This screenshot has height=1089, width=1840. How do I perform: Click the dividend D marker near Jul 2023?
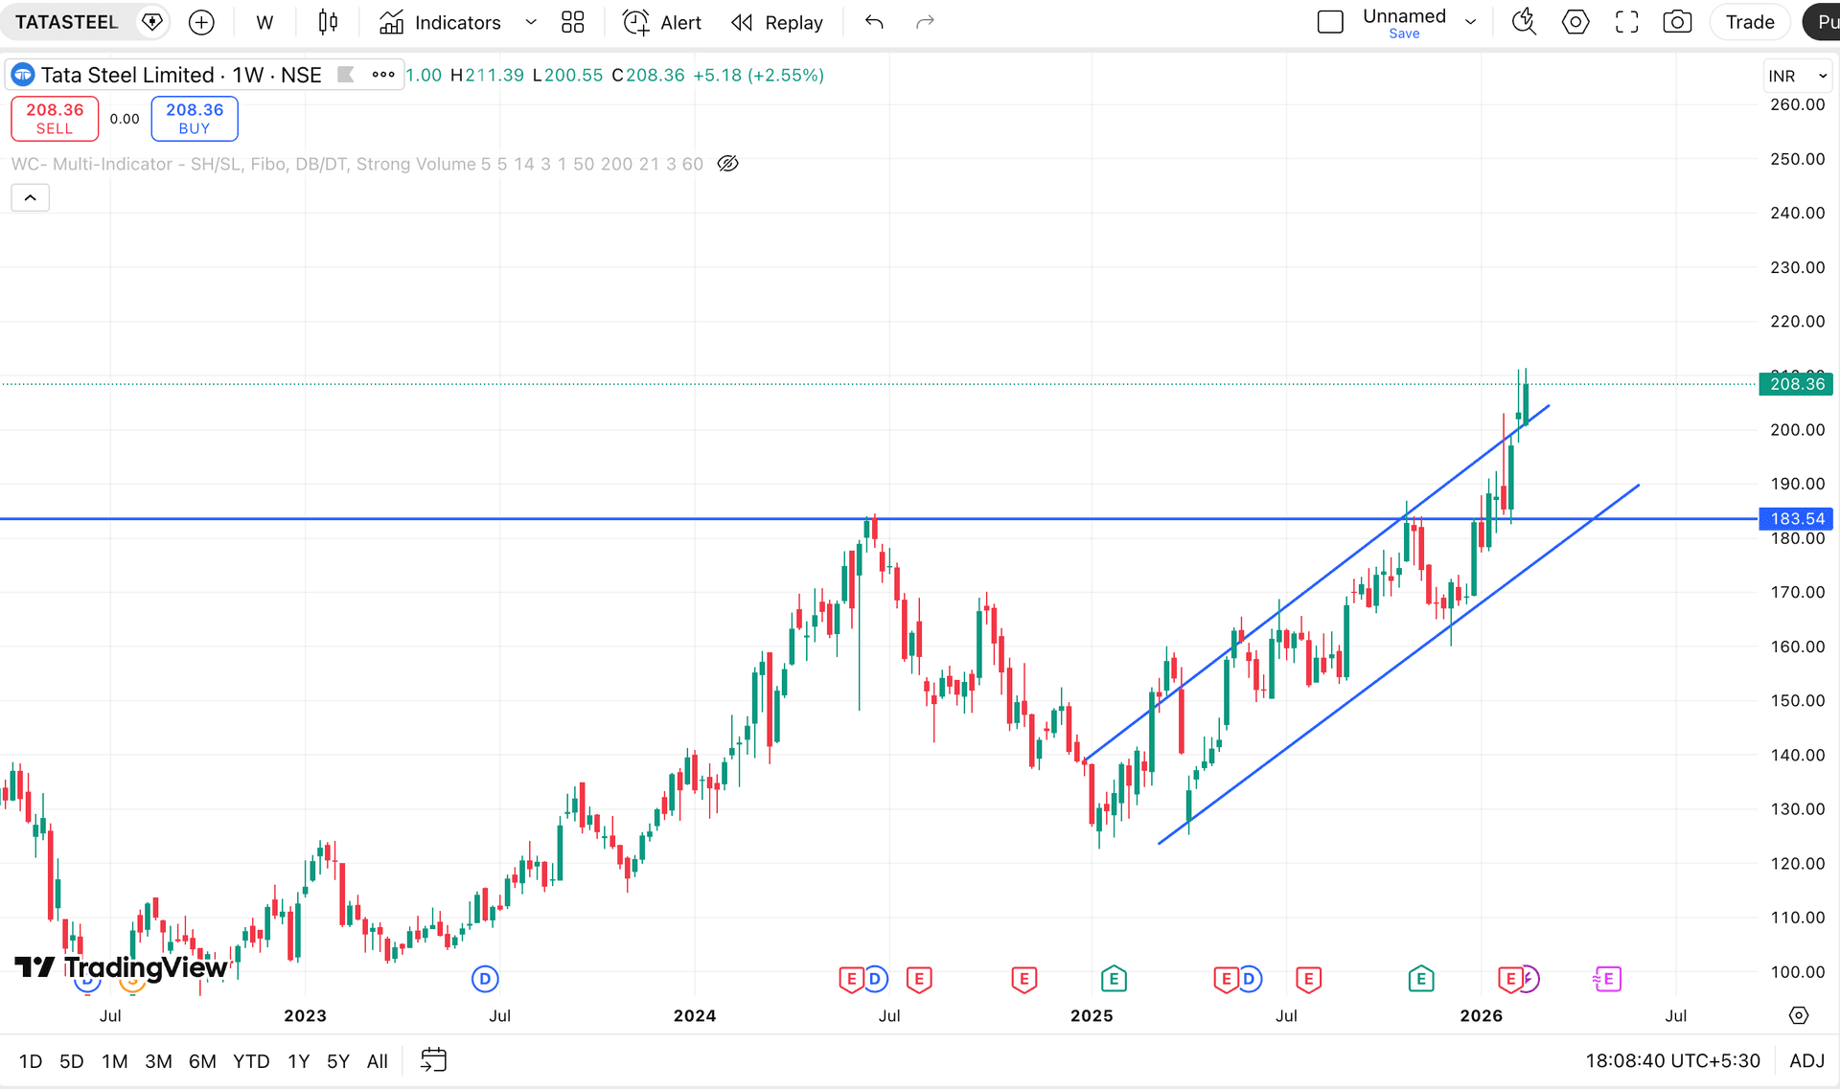click(486, 979)
